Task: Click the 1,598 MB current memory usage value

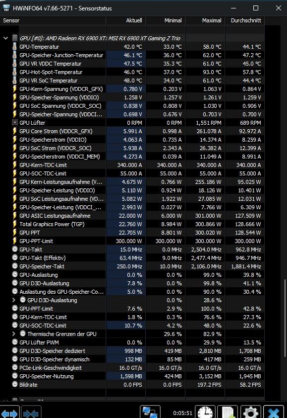Action: coord(131,376)
